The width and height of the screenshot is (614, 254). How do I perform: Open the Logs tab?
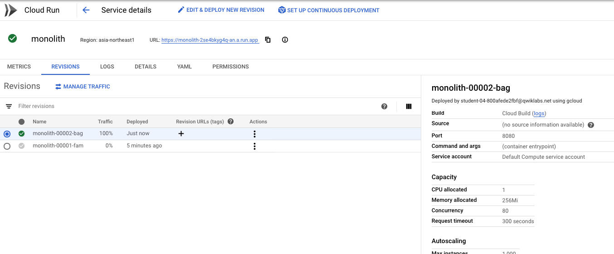click(x=107, y=67)
